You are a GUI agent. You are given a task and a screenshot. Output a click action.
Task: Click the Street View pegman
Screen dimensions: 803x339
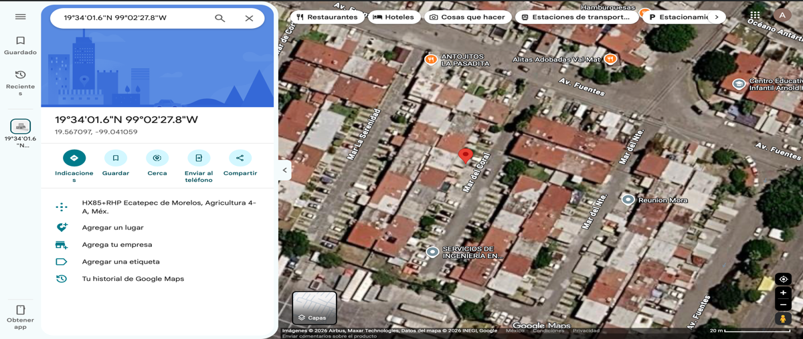coord(783,320)
